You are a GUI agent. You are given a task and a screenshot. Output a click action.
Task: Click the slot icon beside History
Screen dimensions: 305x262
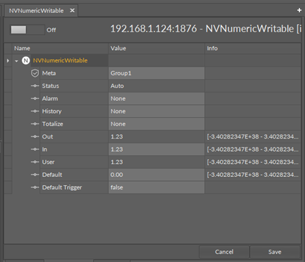click(35, 111)
